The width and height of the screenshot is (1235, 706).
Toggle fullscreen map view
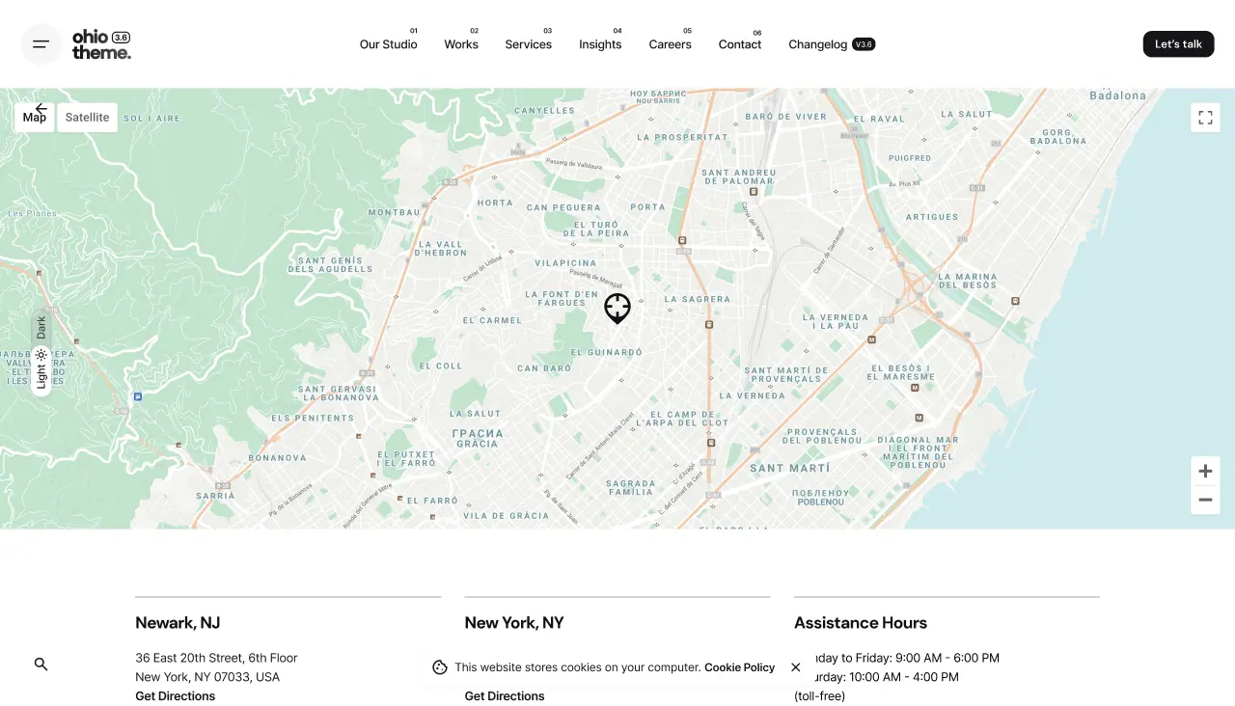(x=1205, y=118)
